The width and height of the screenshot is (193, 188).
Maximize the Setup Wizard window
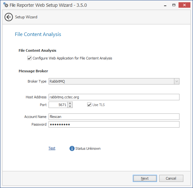(x=174, y=5)
